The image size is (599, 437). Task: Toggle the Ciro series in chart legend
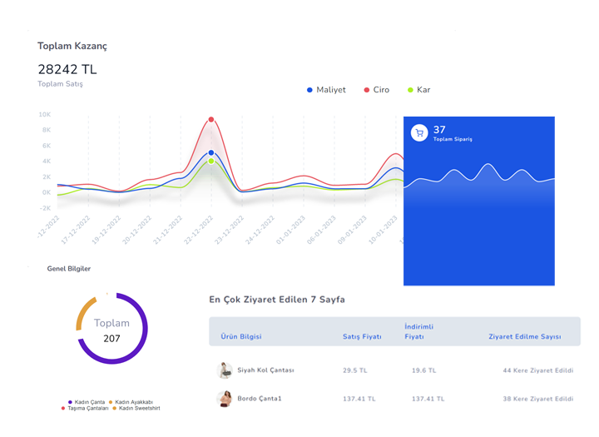[376, 90]
